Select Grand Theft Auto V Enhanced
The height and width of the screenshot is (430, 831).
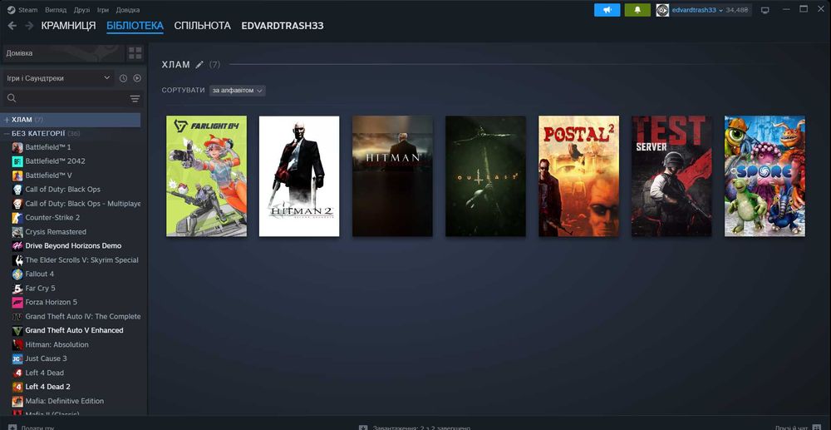(74, 330)
